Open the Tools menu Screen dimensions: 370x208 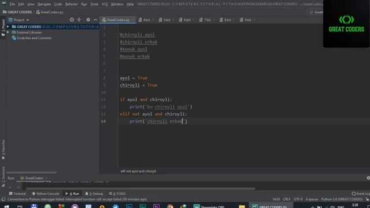[94, 4]
